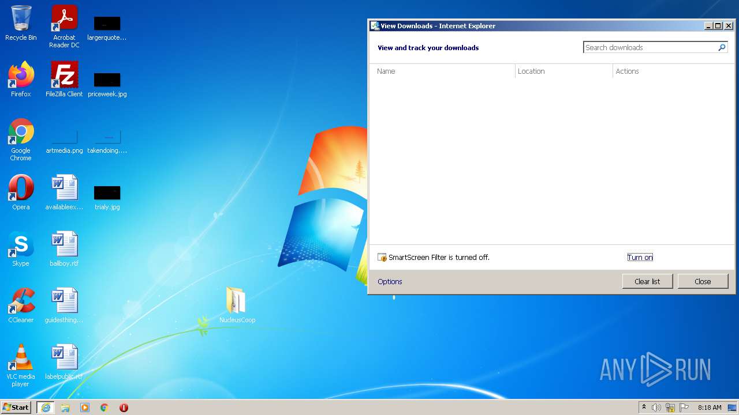The height and width of the screenshot is (415, 739).
Task: Open Google Chrome desktop shortcut
Action: [21, 139]
